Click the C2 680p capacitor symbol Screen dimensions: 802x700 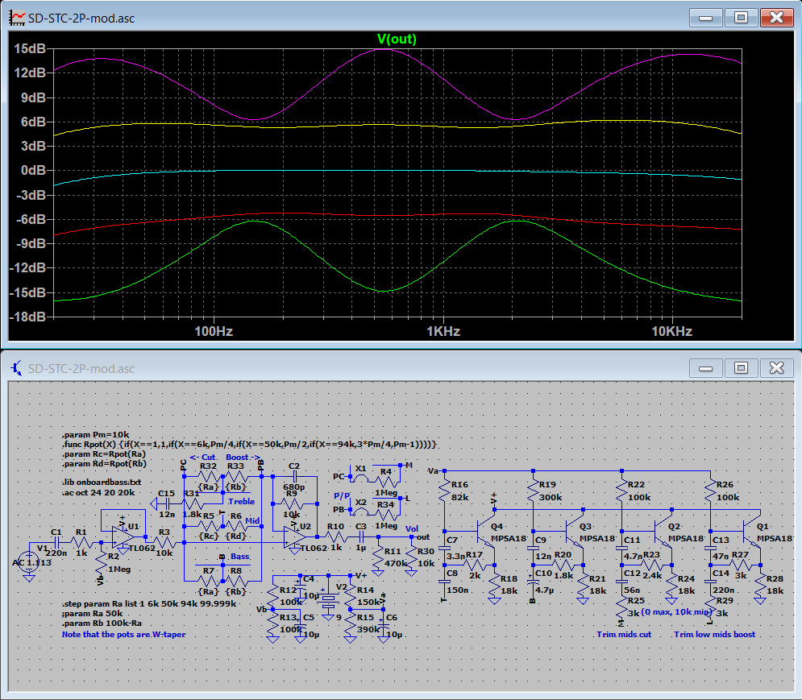[x=295, y=477]
